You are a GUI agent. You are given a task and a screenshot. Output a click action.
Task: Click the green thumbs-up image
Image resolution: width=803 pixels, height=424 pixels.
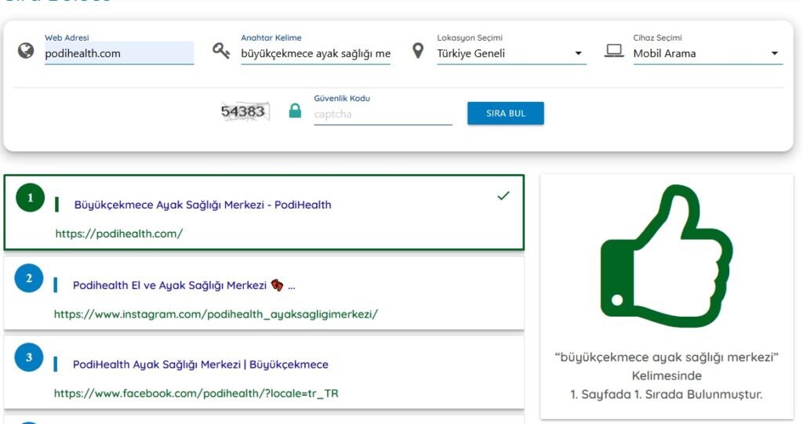pos(666,258)
